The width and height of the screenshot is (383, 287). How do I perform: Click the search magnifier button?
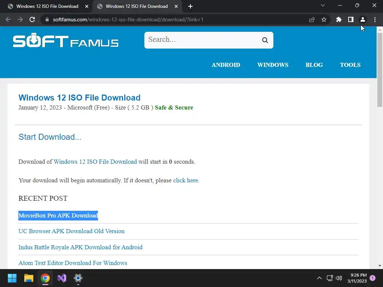[265, 40]
